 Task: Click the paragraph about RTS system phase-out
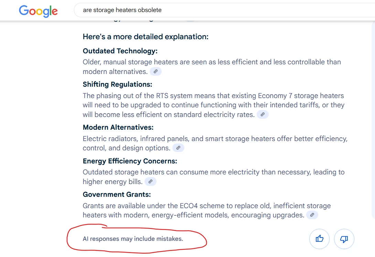[x=213, y=105]
